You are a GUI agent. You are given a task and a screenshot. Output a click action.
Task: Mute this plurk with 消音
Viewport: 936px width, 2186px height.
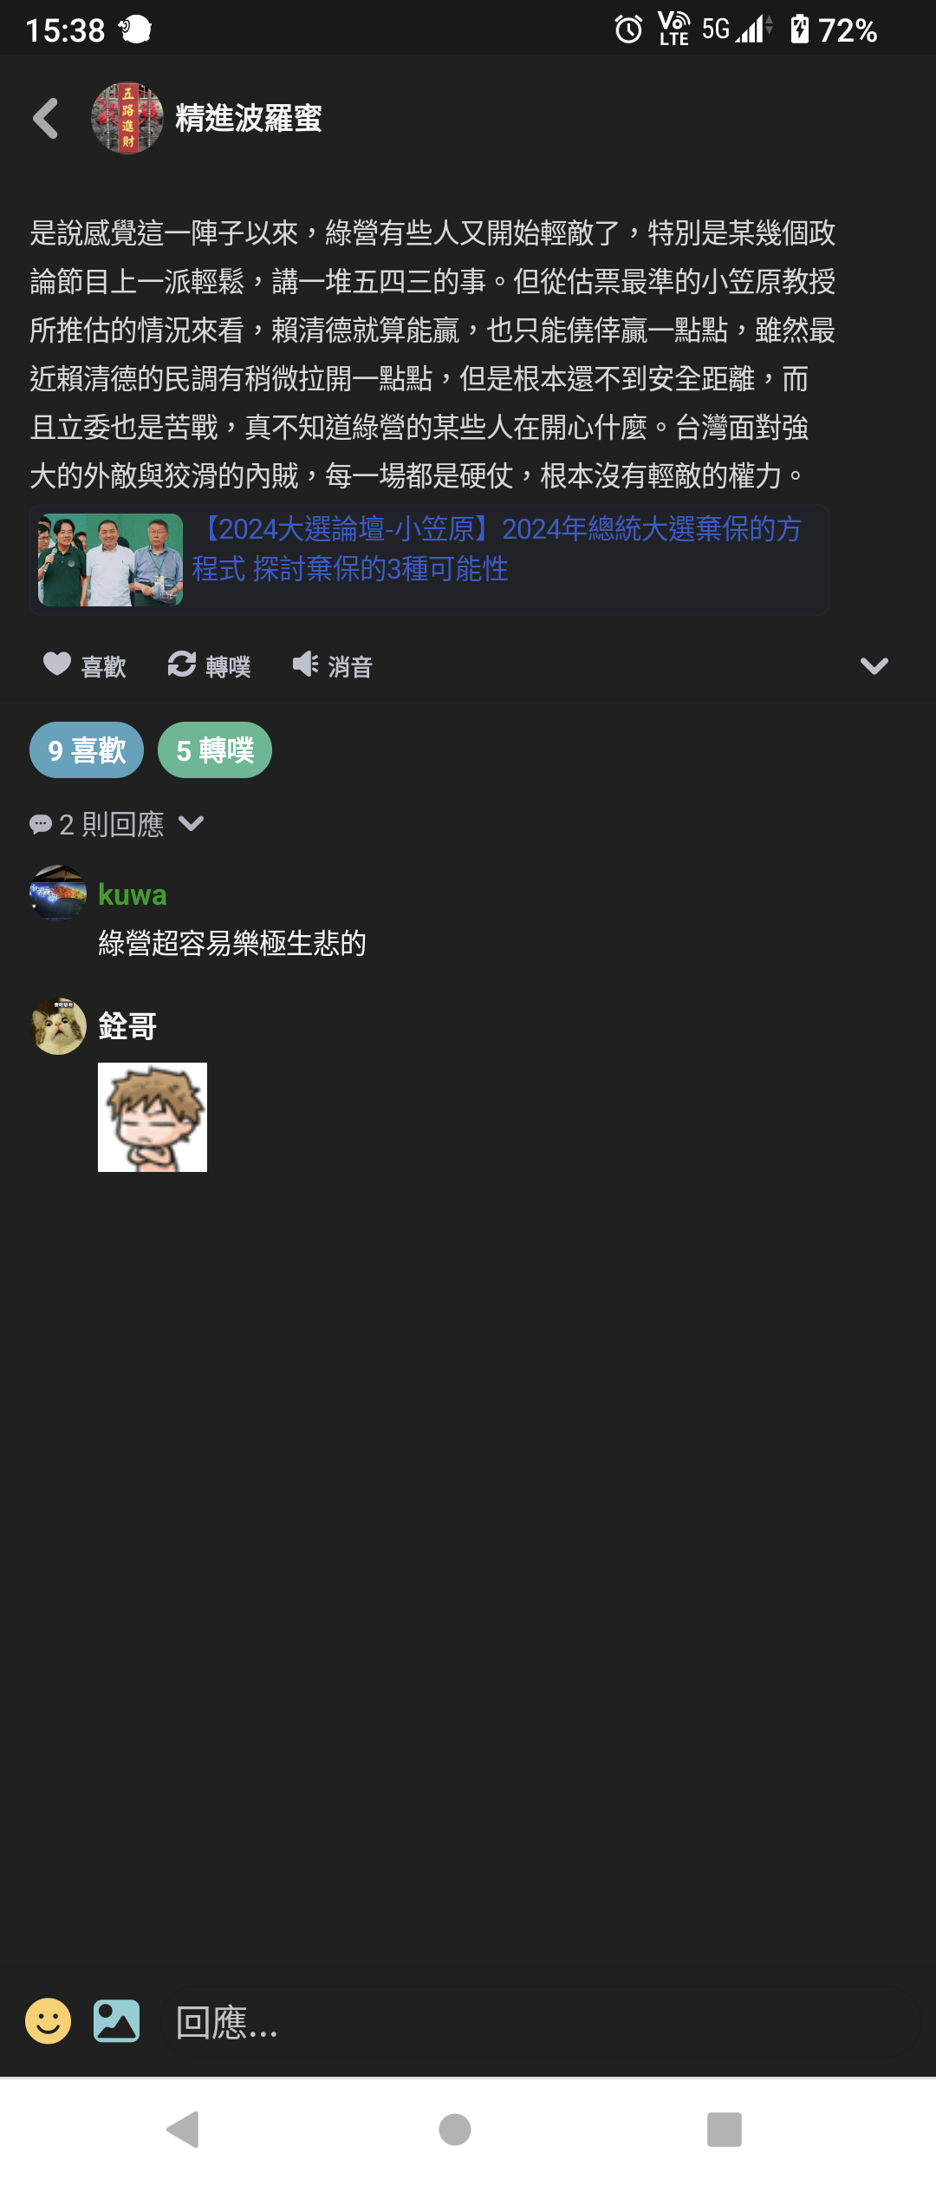[x=333, y=665]
